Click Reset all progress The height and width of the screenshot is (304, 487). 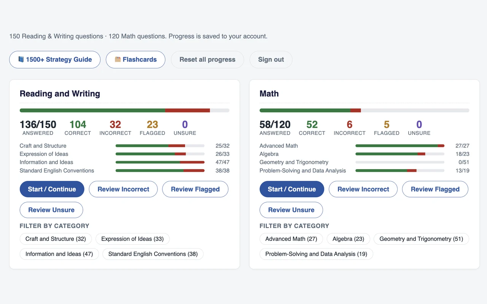[207, 60]
